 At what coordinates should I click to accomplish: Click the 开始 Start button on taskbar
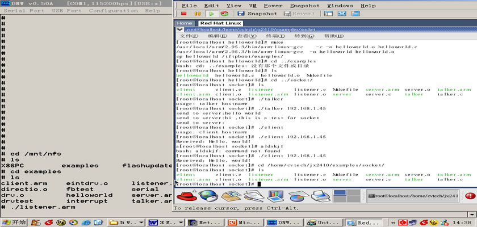tap(13, 222)
